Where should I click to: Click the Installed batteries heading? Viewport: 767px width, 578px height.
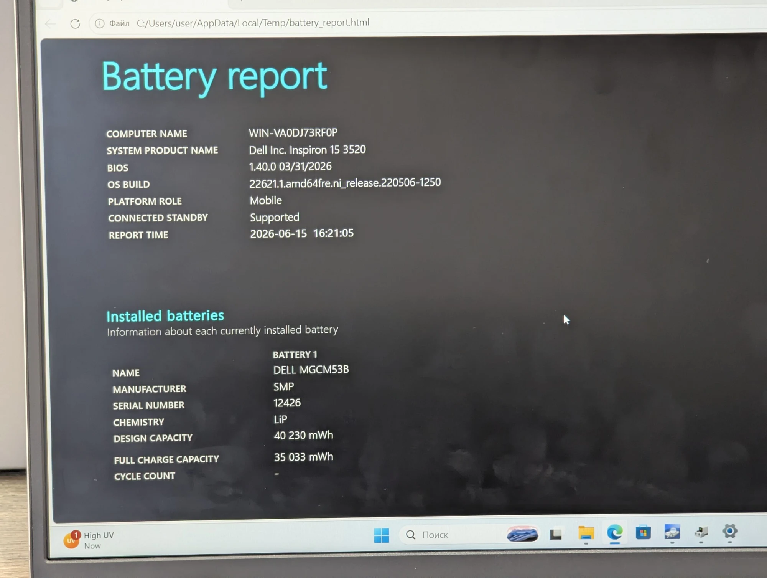tap(165, 316)
